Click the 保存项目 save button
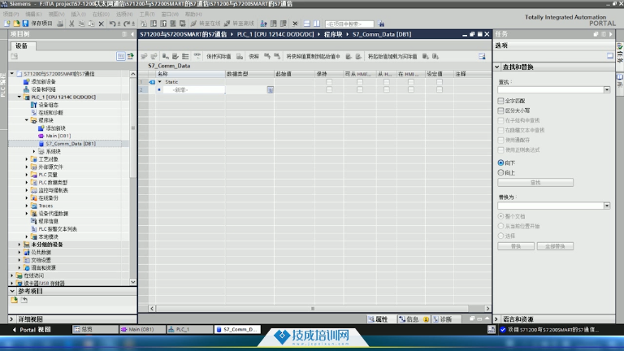Screen dimensions: 624x351 pyautogui.click(x=37, y=24)
